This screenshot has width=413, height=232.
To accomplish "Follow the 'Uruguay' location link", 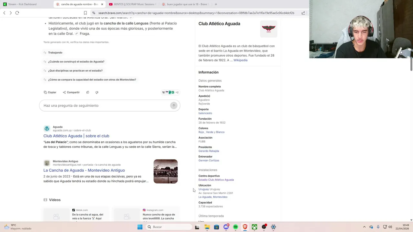I will pos(204,189).
